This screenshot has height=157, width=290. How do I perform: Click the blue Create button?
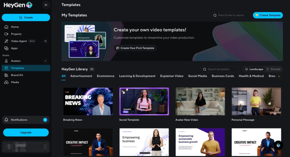pos(26,17)
